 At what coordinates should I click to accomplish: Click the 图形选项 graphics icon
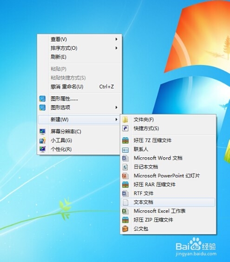tap(42, 107)
